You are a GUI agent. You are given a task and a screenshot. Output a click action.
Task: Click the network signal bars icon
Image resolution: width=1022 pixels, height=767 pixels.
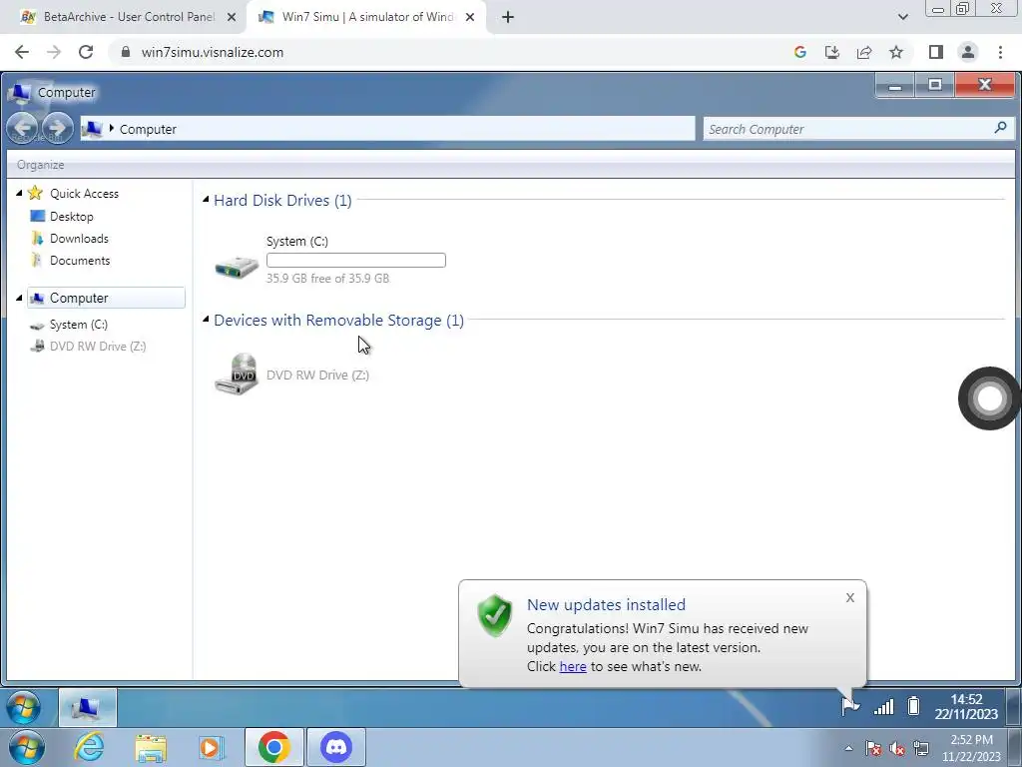(884, 706)
